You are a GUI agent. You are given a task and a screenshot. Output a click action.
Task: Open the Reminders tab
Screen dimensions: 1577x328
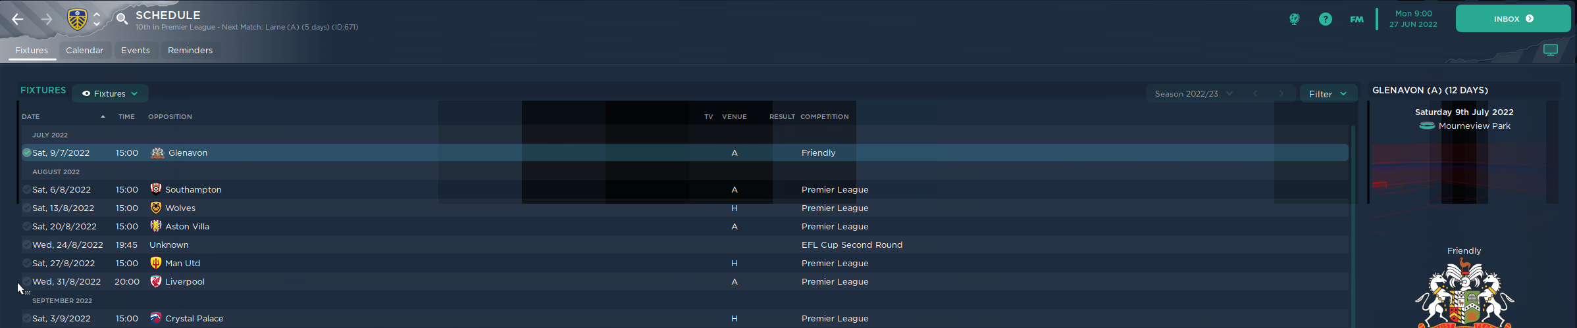pos(190,51)
